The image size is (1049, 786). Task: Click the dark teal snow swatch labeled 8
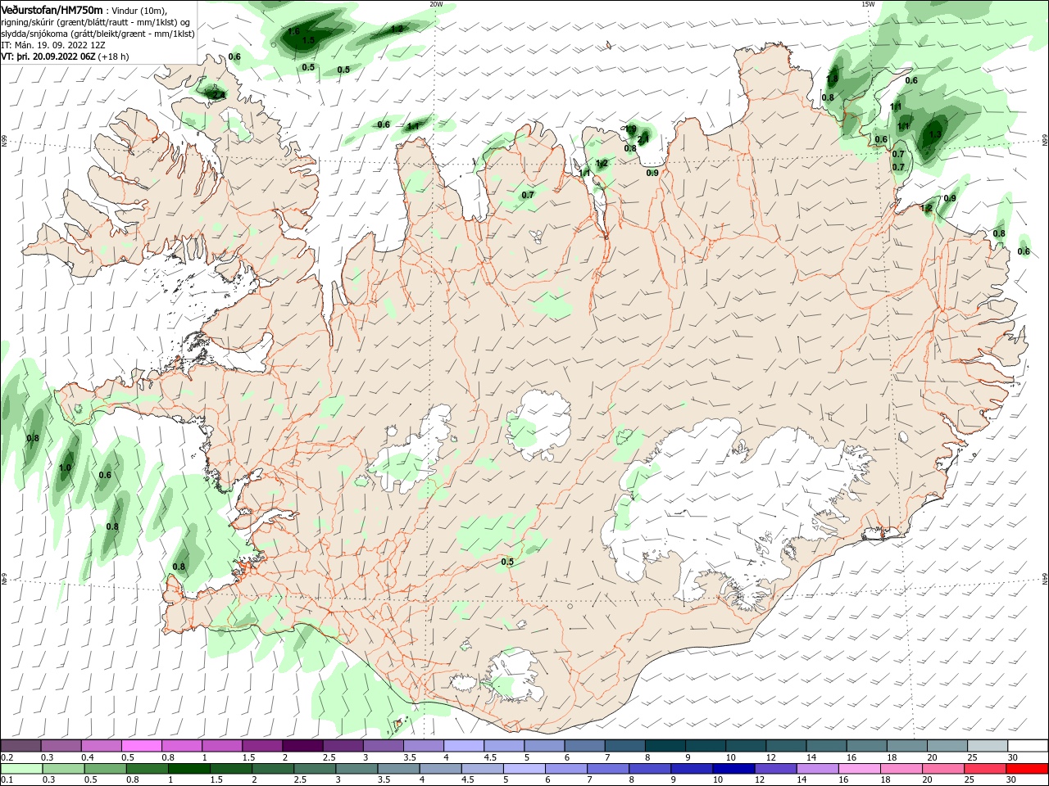(x=665, y=746)
